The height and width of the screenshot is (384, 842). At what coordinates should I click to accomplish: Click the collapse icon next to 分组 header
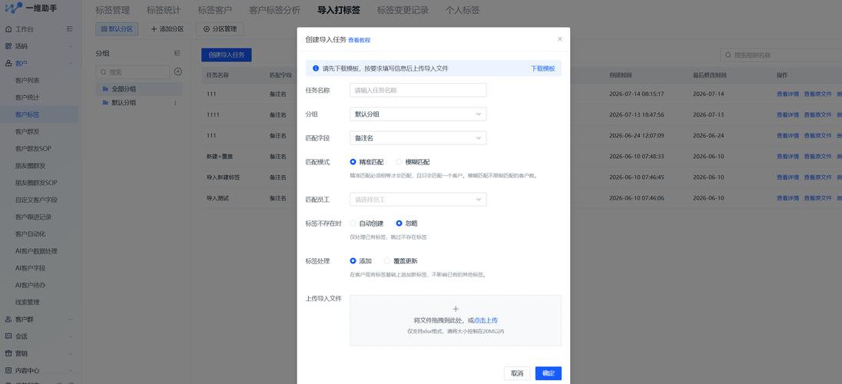point(177,53)
